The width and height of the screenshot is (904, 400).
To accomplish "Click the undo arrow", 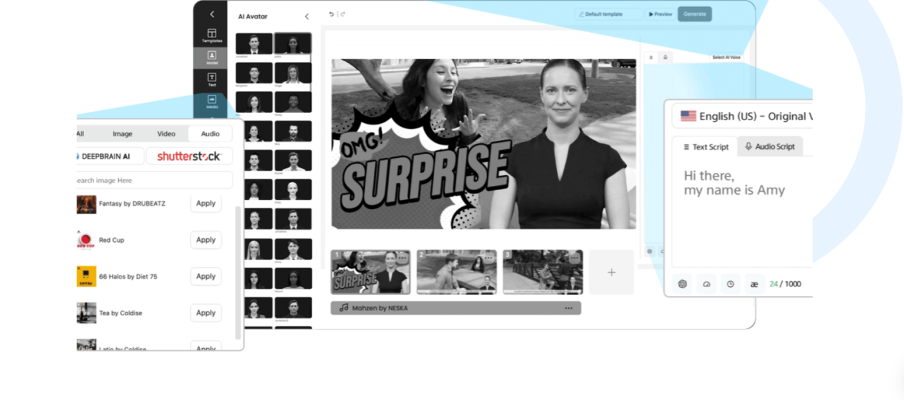I will pos(332,14).
